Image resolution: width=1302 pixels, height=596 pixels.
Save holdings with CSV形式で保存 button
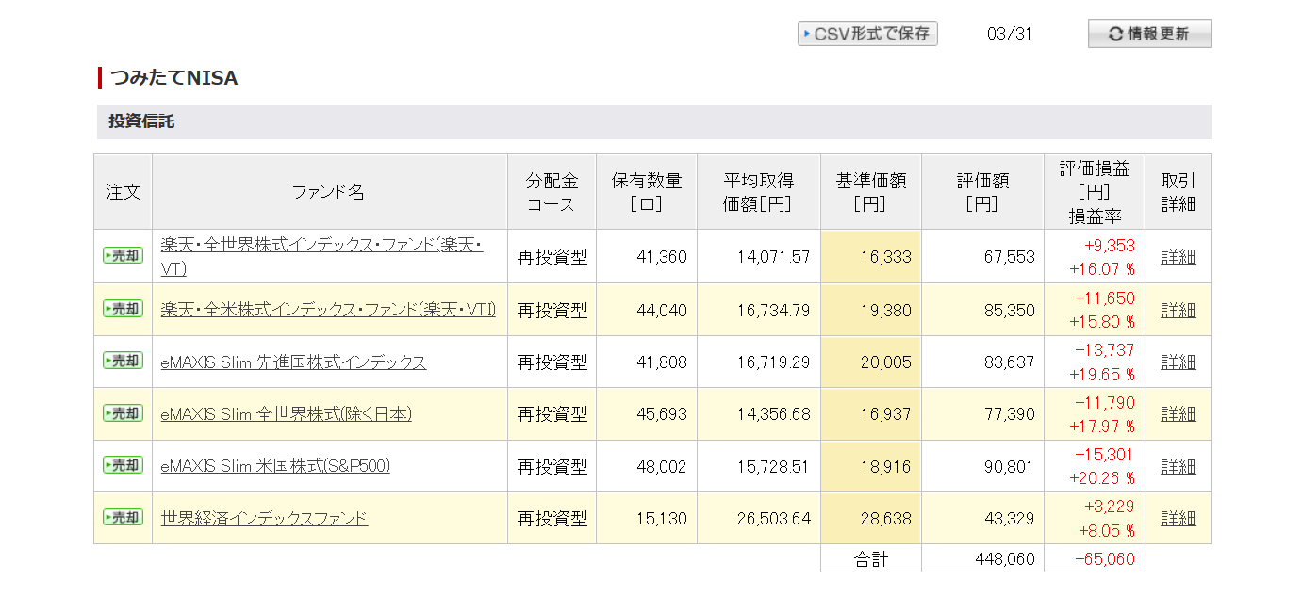coord(867,34)
